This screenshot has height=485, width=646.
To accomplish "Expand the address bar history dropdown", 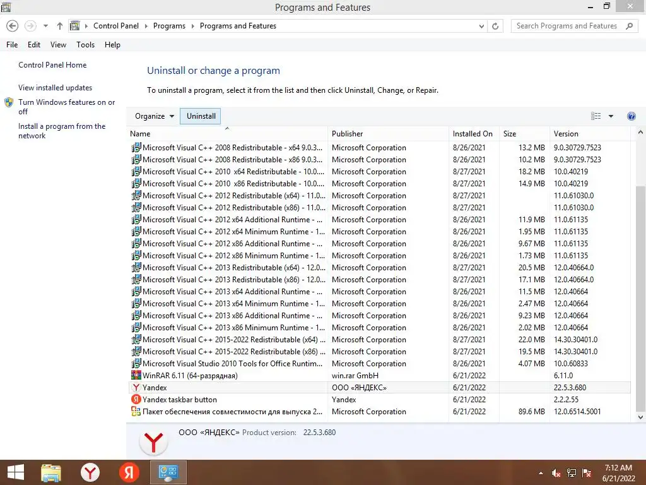I will [481, 26].
